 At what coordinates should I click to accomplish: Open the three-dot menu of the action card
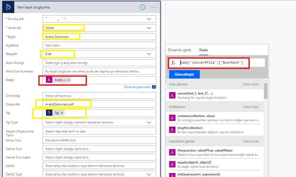[154, 8]
